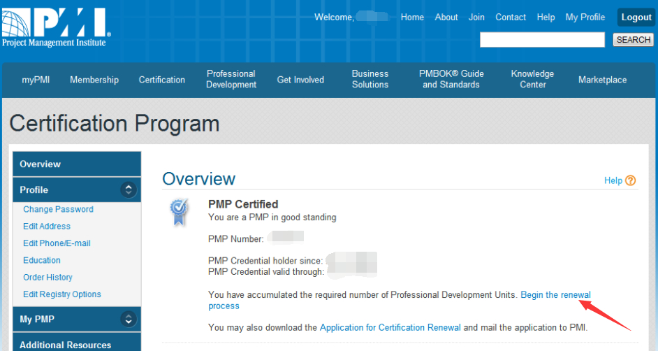
Task: Click the PMP Certified ribbon badge icon
Action: (180, 212)
